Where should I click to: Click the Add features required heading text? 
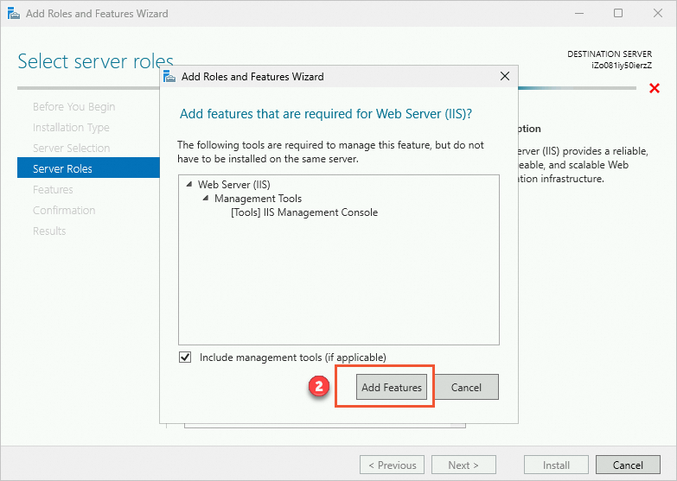coord(326,114)
